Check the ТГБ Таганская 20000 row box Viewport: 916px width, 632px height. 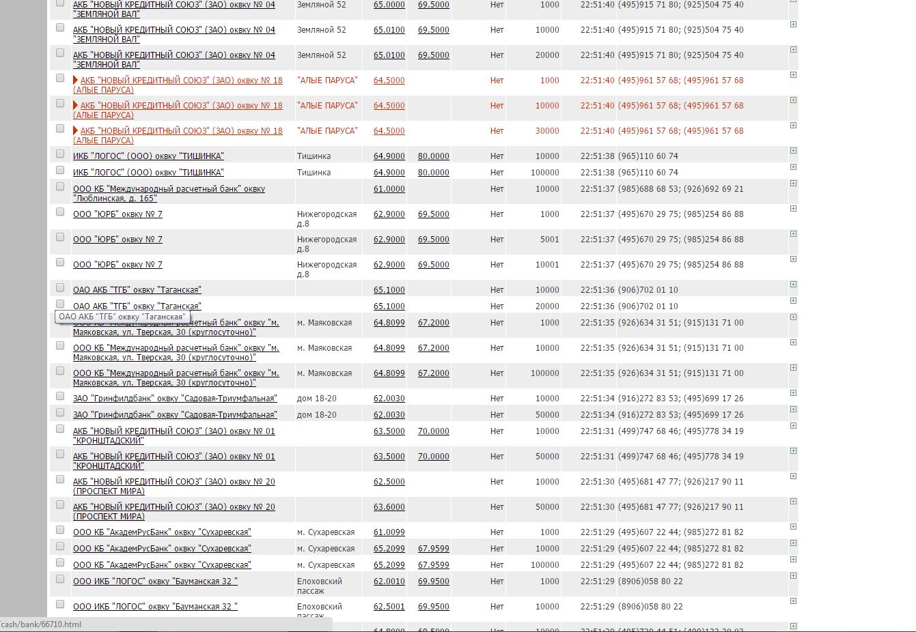(x=60, y=304)
